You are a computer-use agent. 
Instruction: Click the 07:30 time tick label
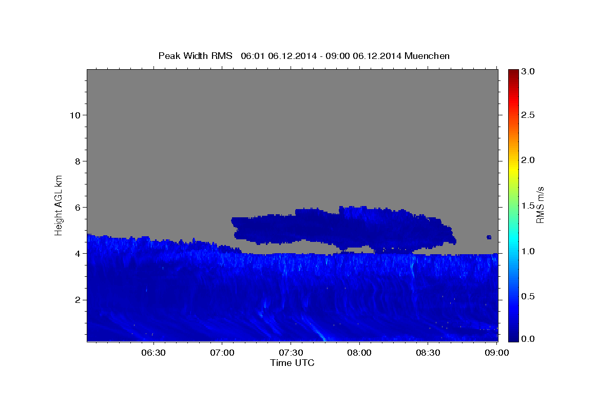[x=291, y=353]
